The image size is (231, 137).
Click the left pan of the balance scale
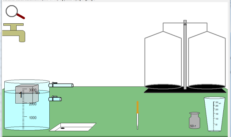(163, 87)
